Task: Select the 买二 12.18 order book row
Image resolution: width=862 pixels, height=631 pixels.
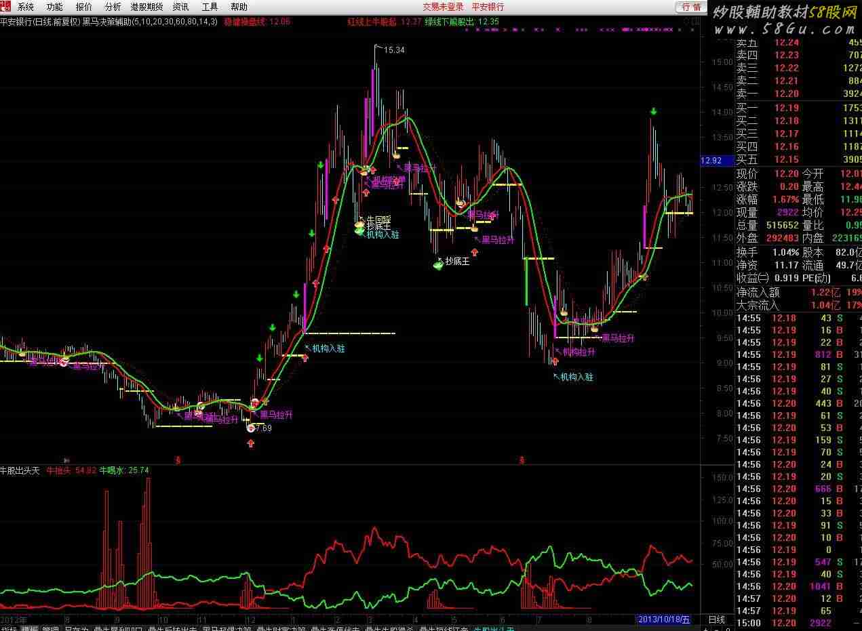Action: pyautogui.click(x=799, y=121)
